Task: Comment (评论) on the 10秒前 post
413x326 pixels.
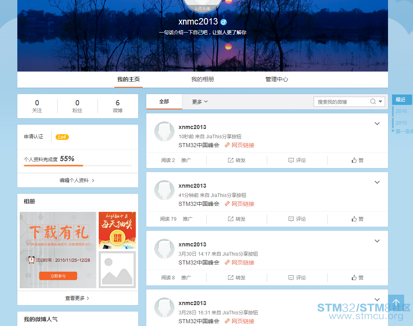Action: click(x=297, y=160)
